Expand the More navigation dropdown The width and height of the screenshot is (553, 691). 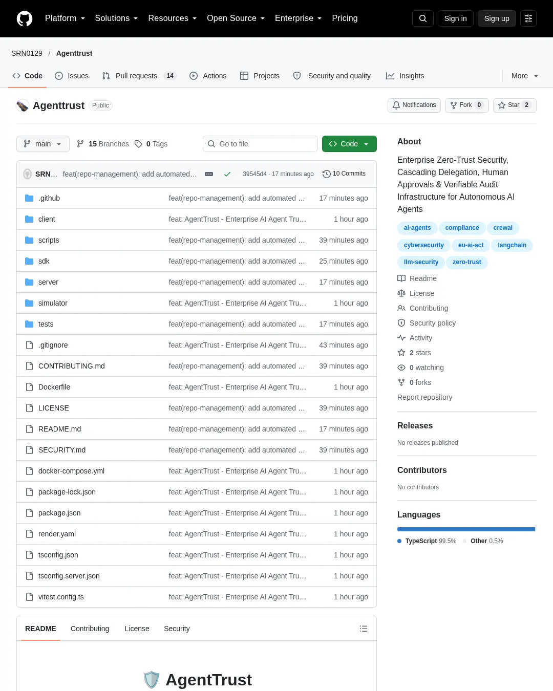(525, 76)
